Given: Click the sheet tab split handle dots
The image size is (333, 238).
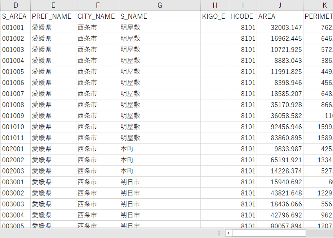Looking at the screenshot, I should pos(219,233).
